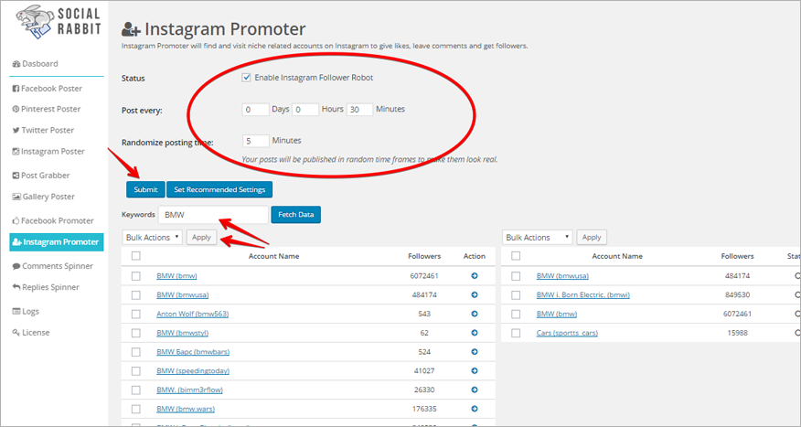Tick the BMW Барс (bmwbars) checkbox
Image resolution: width=801 pixels, height=427 pixels.
(136, 352)
